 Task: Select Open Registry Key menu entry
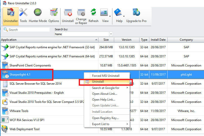click(x=105, y=118)
